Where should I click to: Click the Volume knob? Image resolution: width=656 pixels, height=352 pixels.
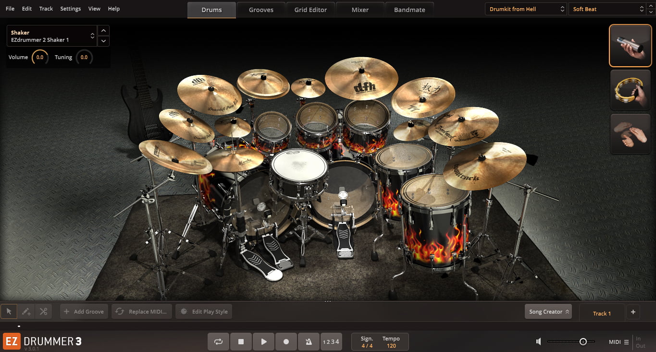40,57
